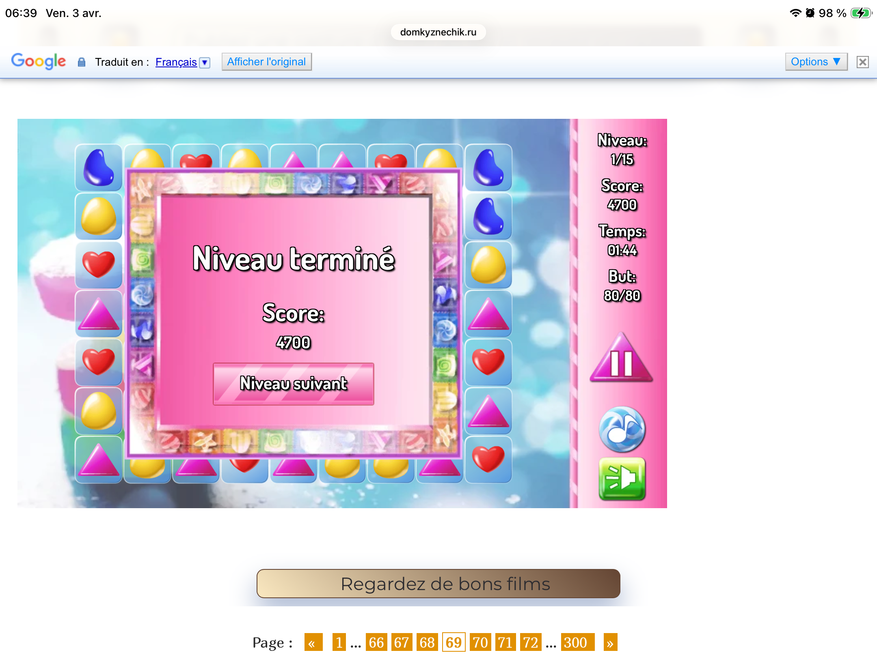Expand the Options dropdown menu

[x=816, y=62]
